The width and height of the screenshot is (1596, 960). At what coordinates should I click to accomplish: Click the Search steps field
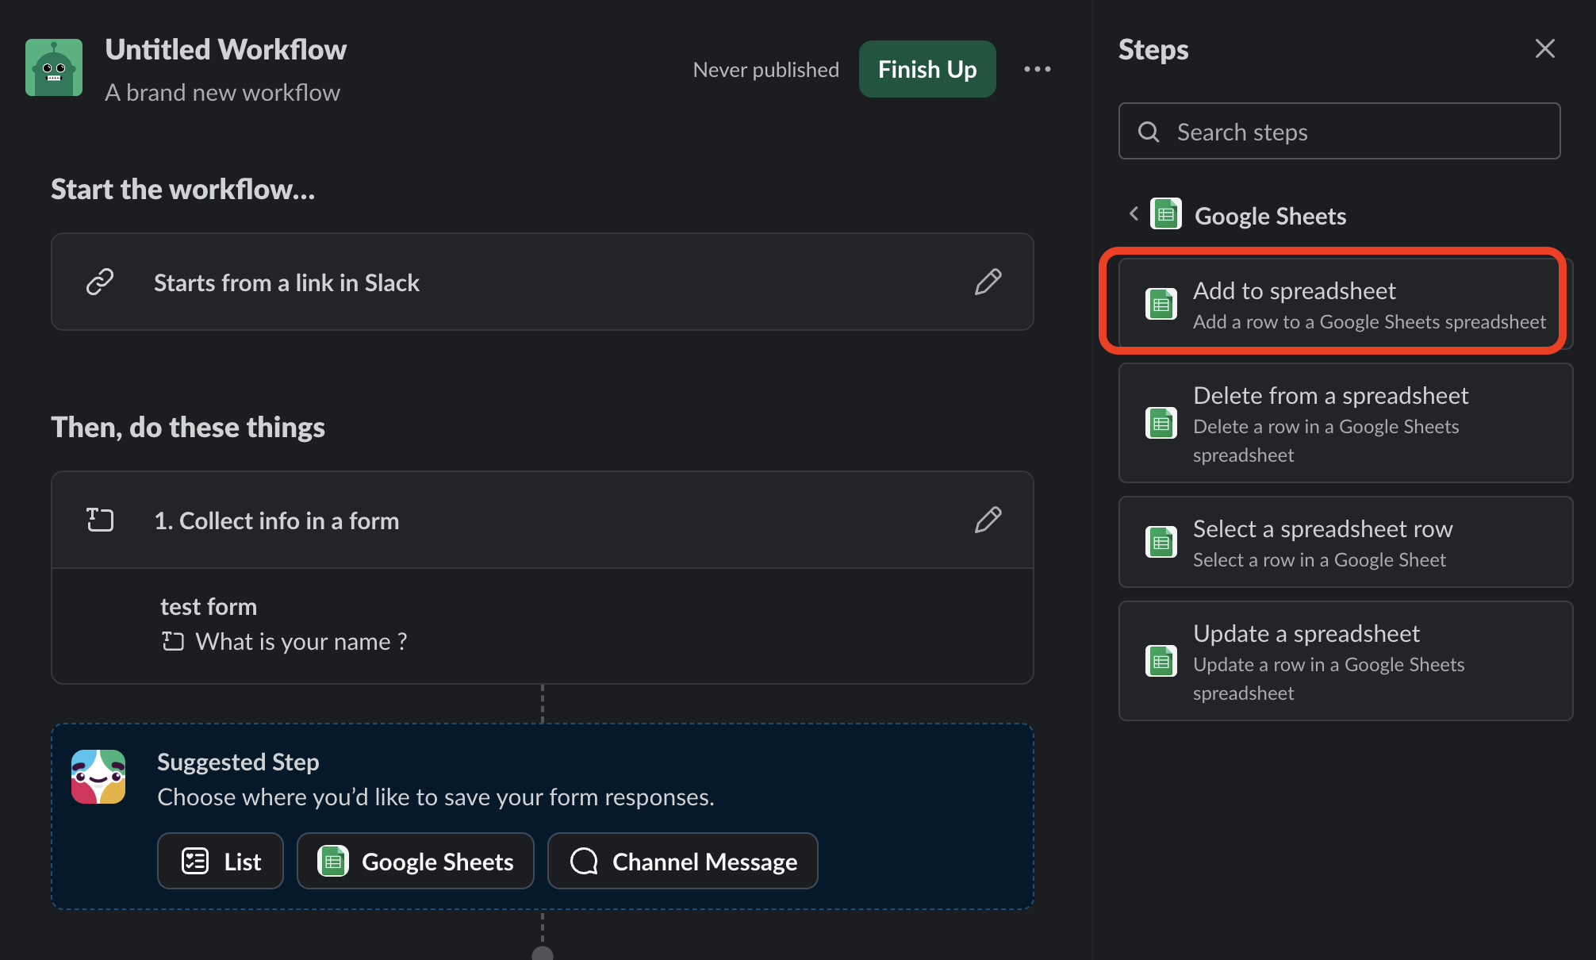[1339, 132]
